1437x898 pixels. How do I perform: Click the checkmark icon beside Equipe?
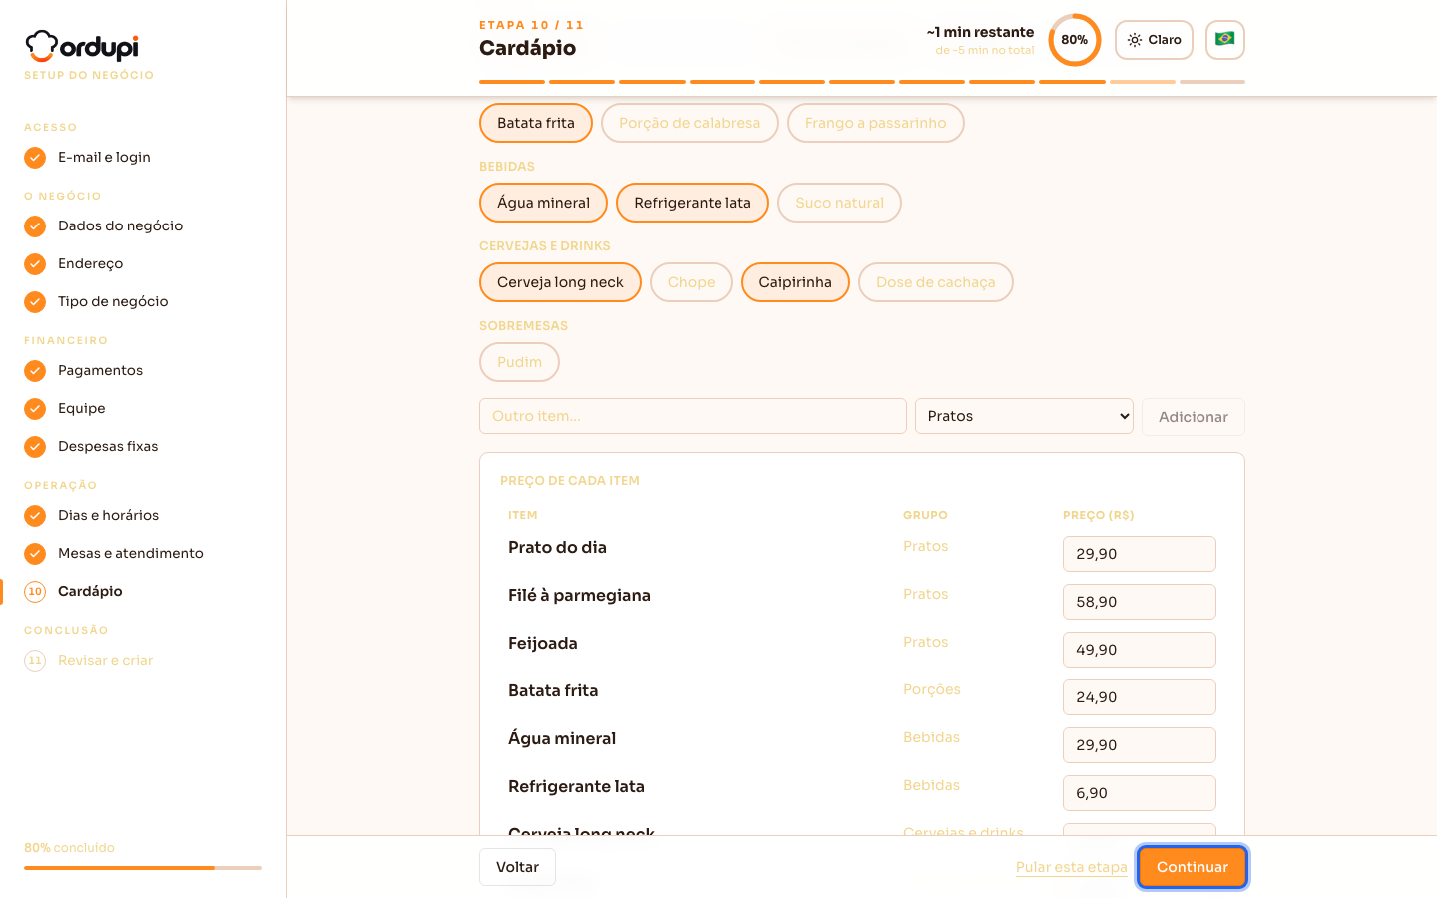[x=35, y=409]
